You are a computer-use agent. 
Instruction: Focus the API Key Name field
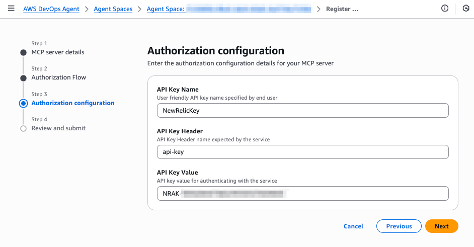coord(302,111)
